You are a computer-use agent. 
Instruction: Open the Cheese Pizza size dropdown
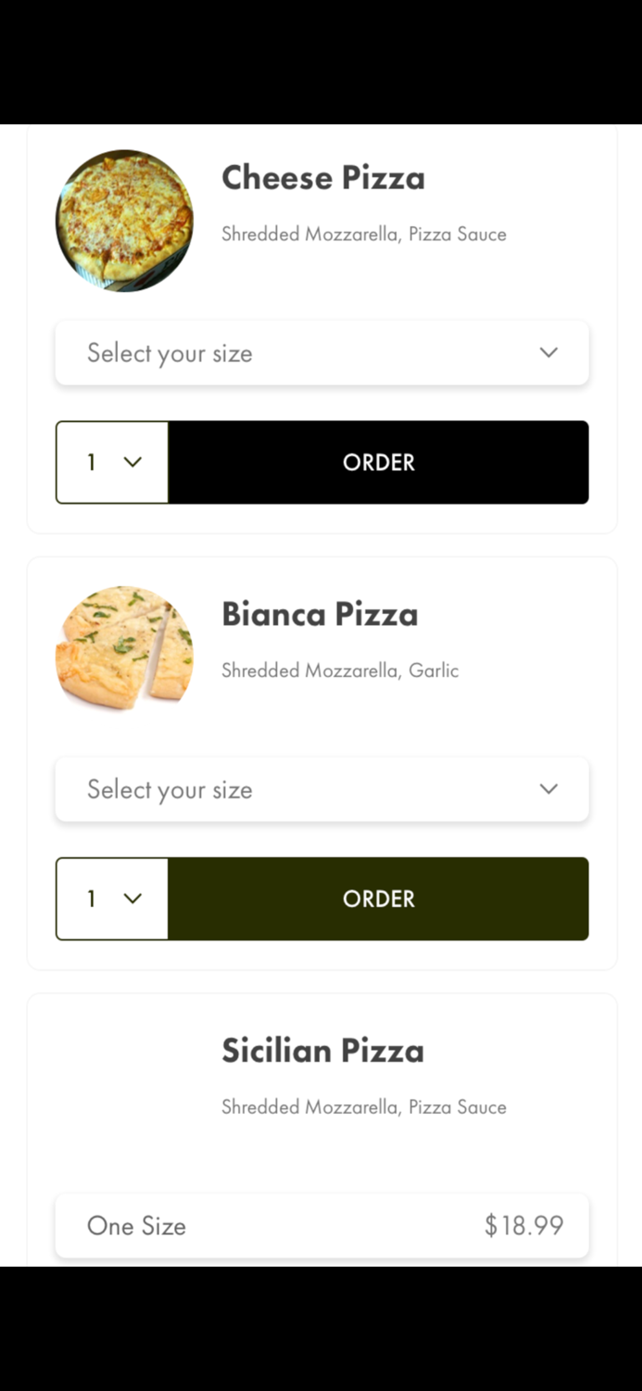[x=321, y=352]
